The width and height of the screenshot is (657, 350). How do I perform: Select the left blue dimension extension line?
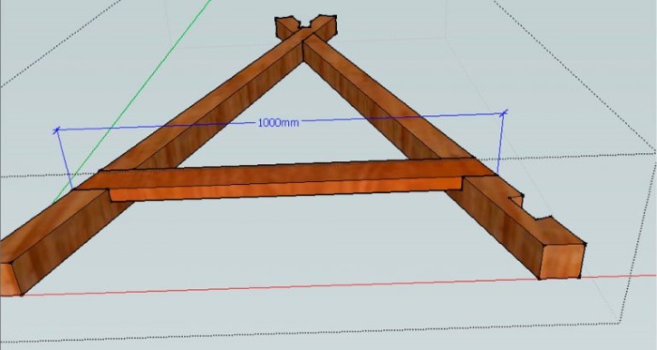point(64,160)
